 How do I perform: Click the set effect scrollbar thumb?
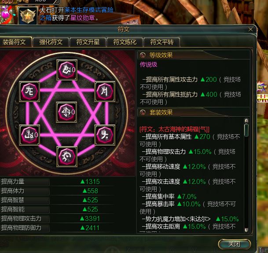pos(246,130)
